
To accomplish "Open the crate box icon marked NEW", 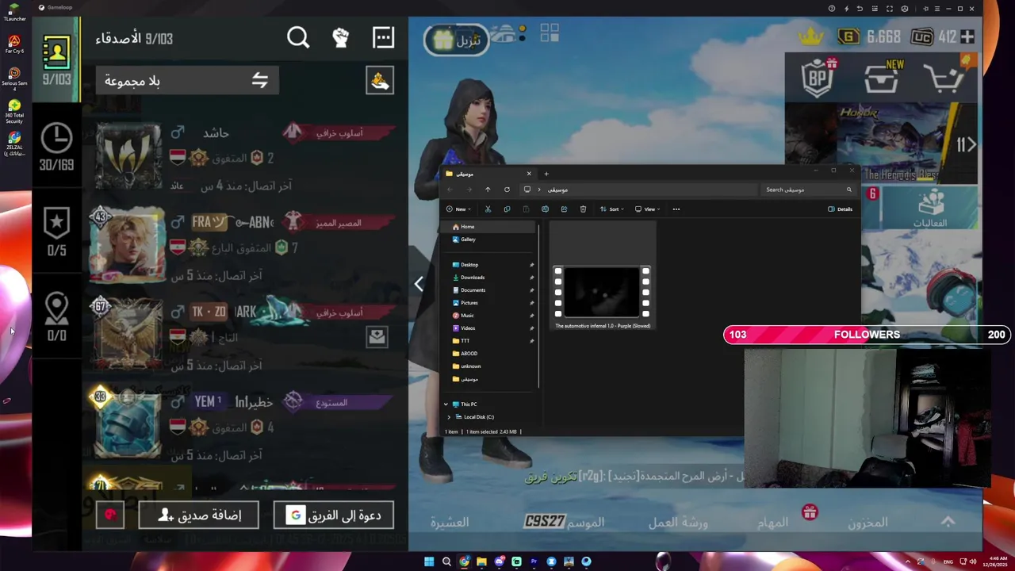I will (x=882, y=79).
